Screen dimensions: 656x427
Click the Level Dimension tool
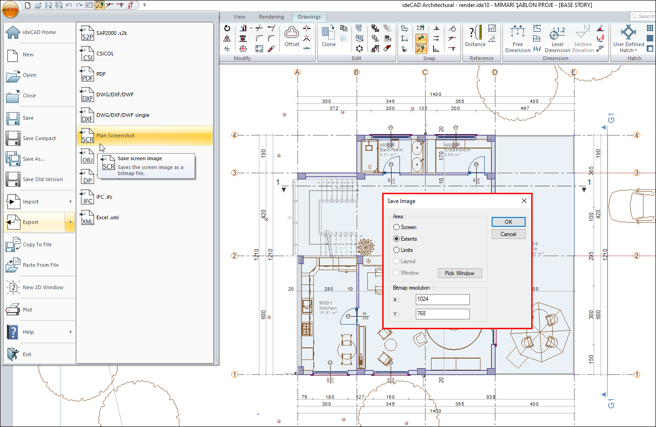click(557, 38)
